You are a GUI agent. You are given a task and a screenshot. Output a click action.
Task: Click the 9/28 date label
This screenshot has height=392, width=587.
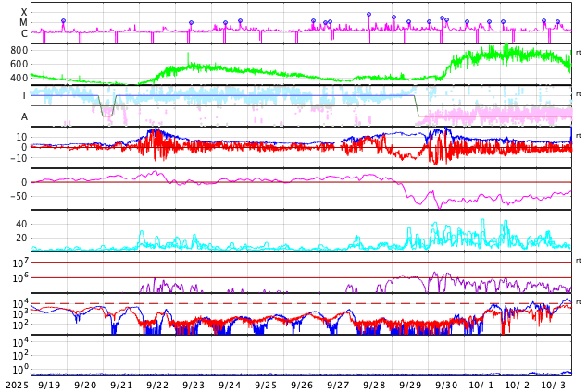(374, 385)
